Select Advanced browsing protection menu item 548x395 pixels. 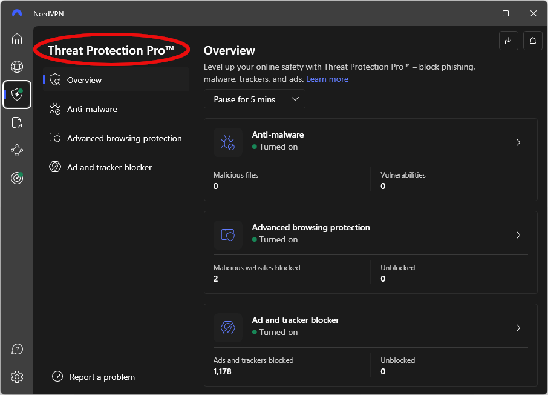point(116,138)
